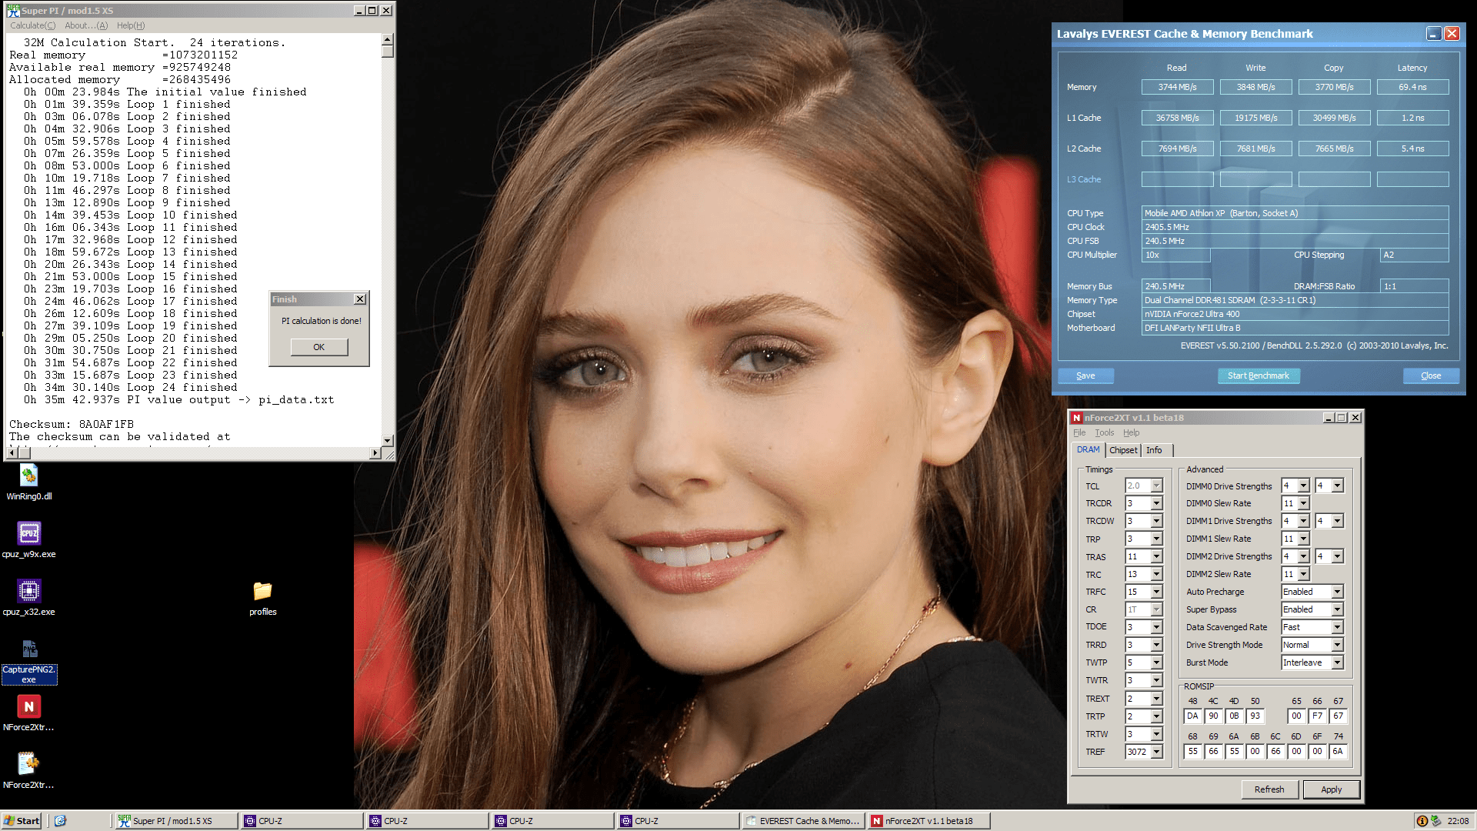Screen dimensions: 1477x831
Task: Launch cpuz_w9x.exe from the desktop
Action: click(x=28, y=533)
